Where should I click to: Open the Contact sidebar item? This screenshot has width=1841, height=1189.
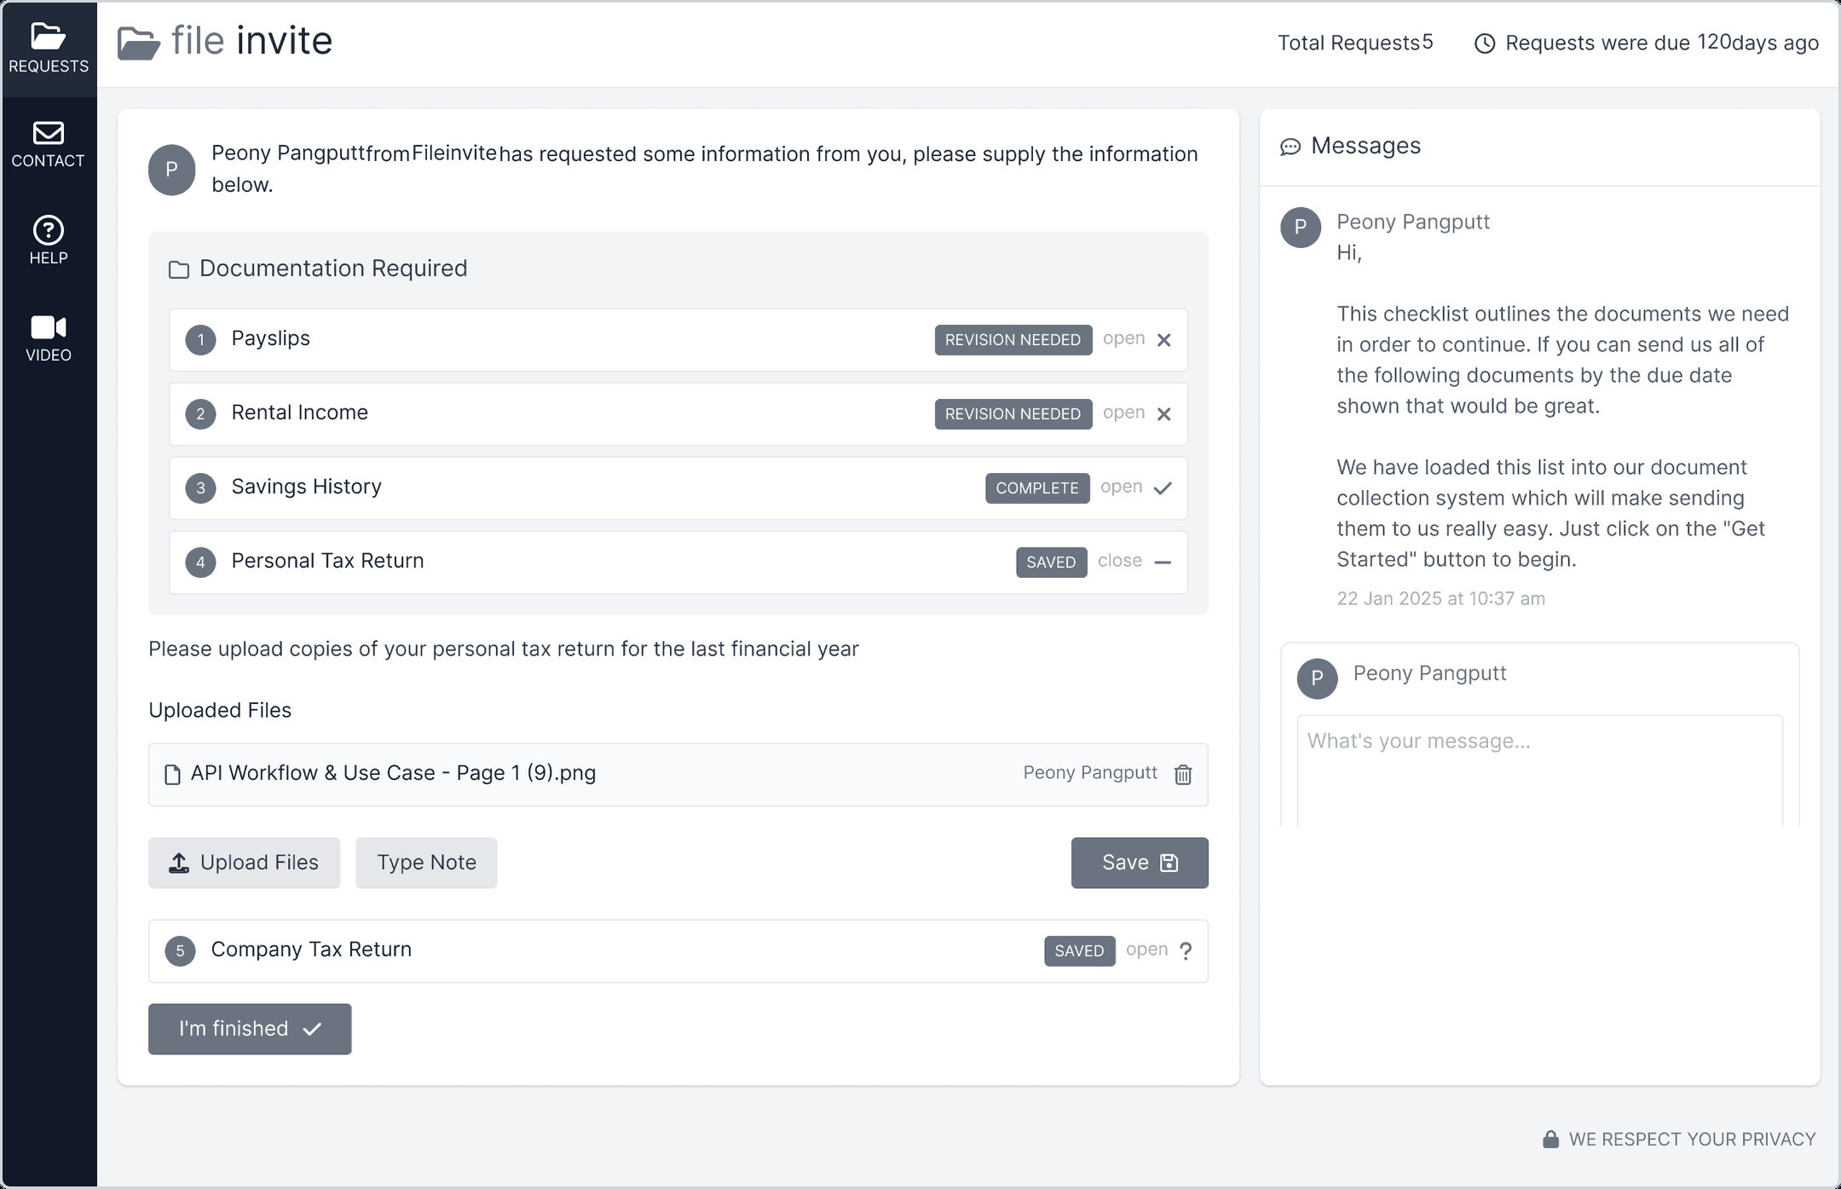click(49, 145)
